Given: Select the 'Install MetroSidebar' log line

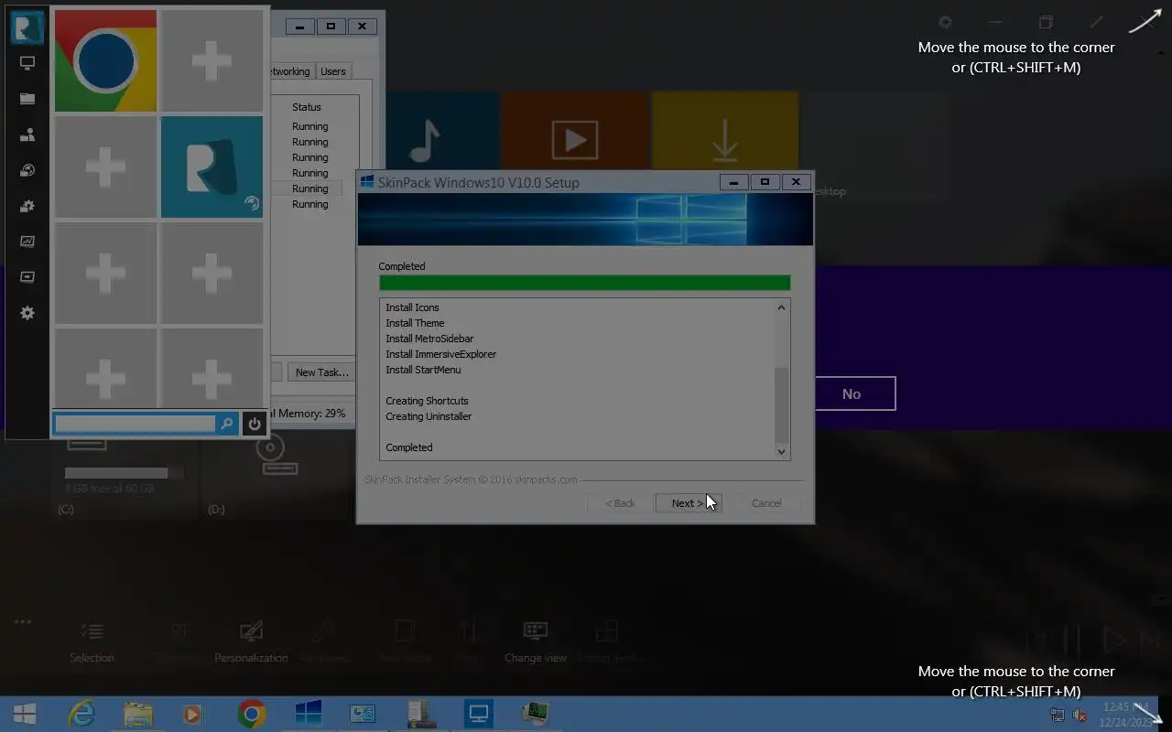Looking at the screenshot, I should 429,339.
